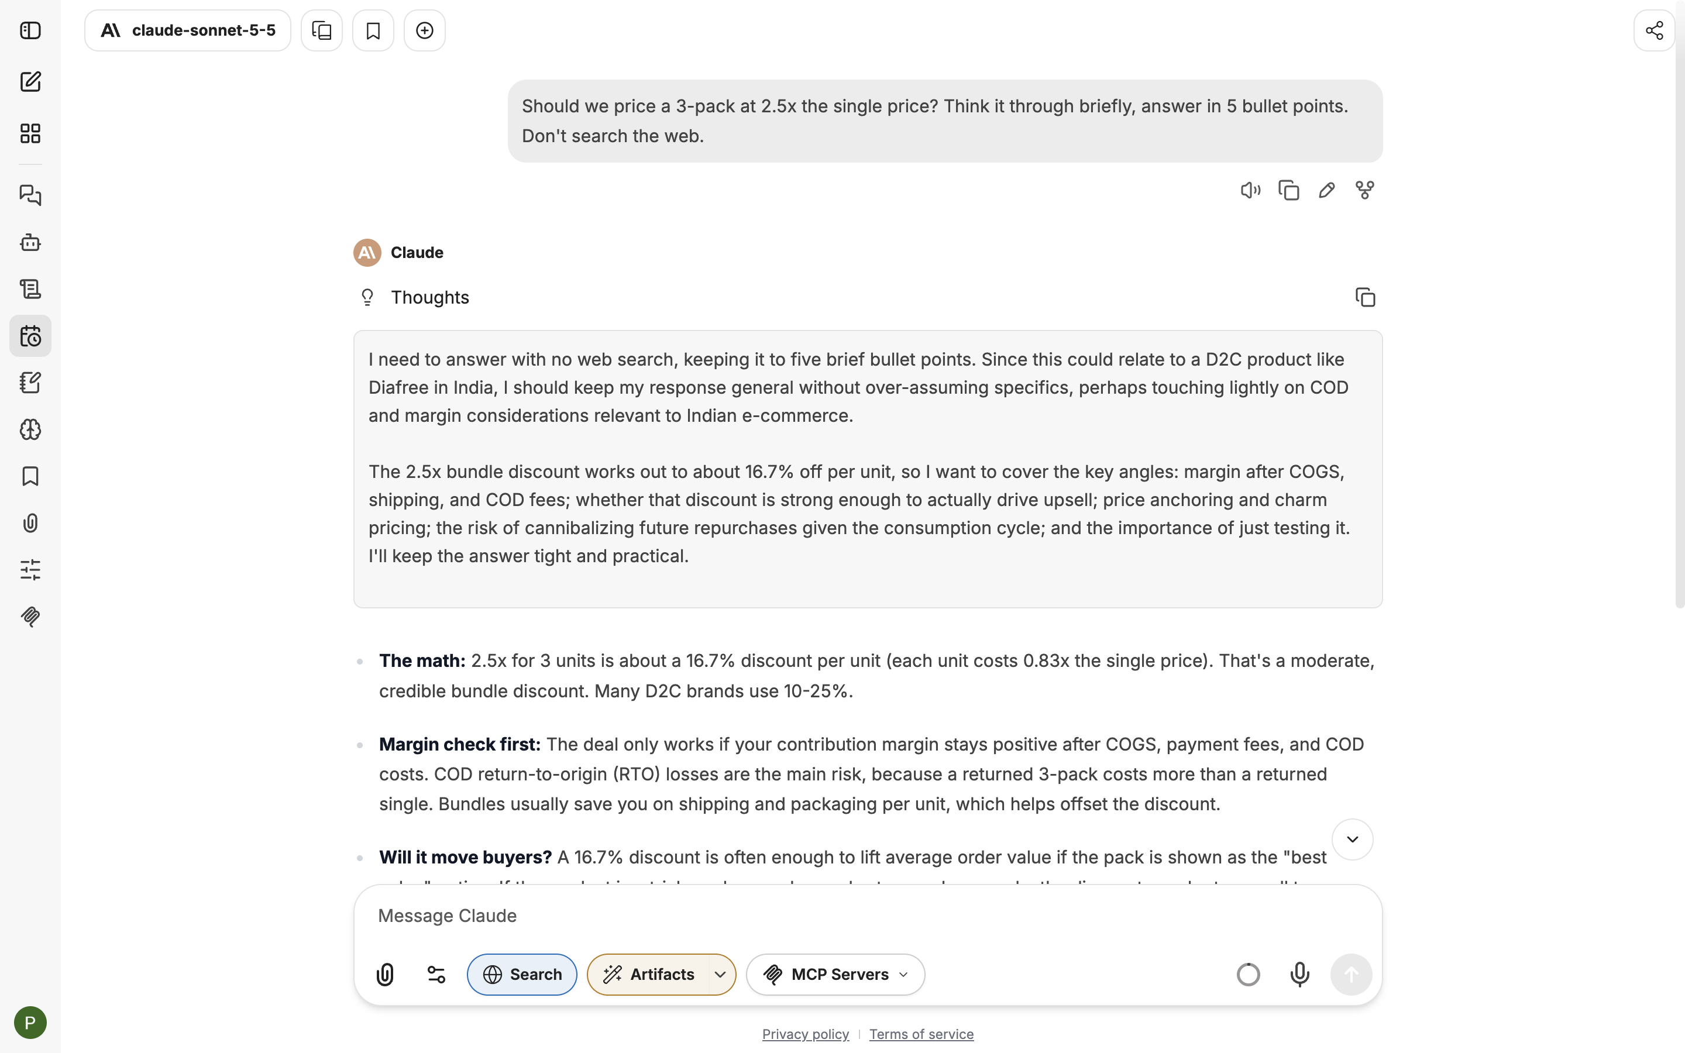Toggle the Search web option
1685x1053 pixels.
point(521,974)
